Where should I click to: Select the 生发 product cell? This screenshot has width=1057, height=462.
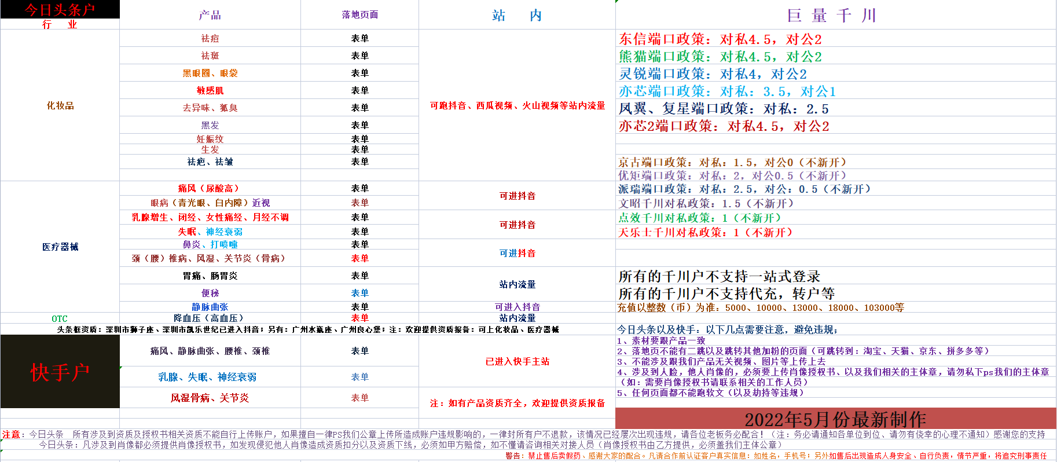210,149
